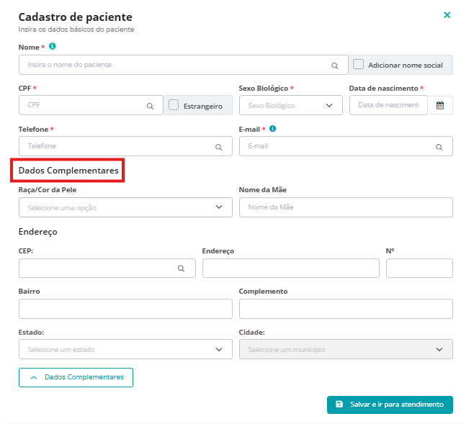Check the Estrangeiro checkbox
The width and height of the screenshot is (474, 424).
(x=174, y=105)
